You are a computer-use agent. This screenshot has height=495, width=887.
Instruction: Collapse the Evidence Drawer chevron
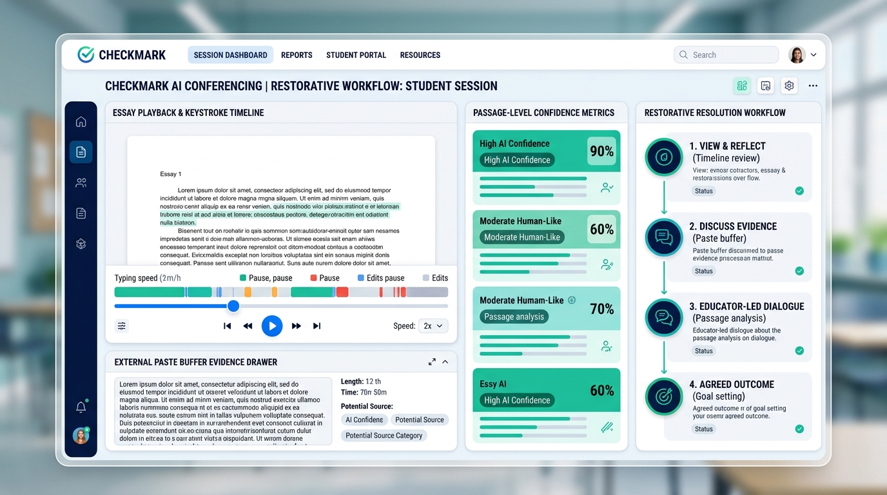[445, 362]
